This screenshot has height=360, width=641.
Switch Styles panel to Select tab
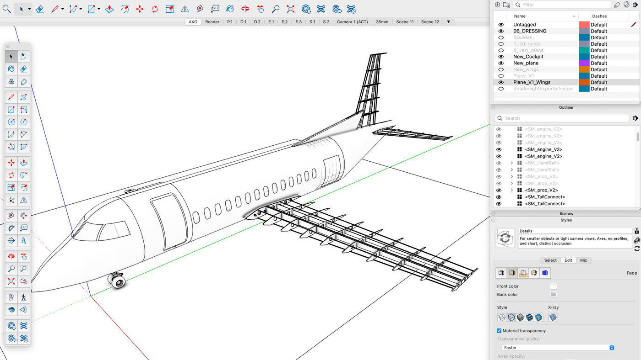[550, 260]
